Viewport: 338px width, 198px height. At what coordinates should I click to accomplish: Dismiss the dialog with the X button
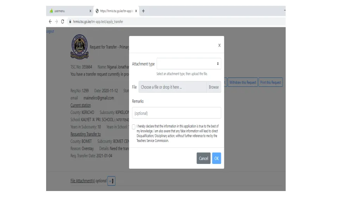tap(219, 45)
